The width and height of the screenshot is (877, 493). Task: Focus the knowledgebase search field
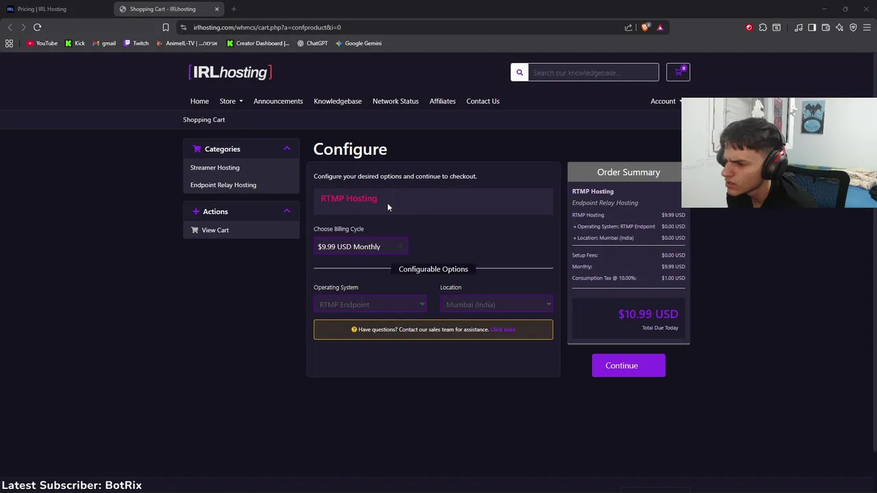[593, 73]
